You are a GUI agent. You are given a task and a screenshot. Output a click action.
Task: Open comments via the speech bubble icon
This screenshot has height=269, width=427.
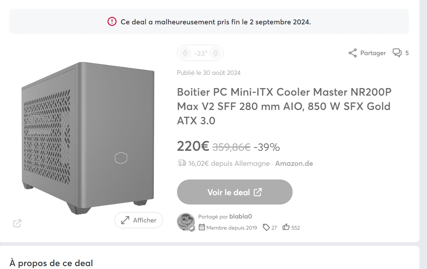[397, 53]
